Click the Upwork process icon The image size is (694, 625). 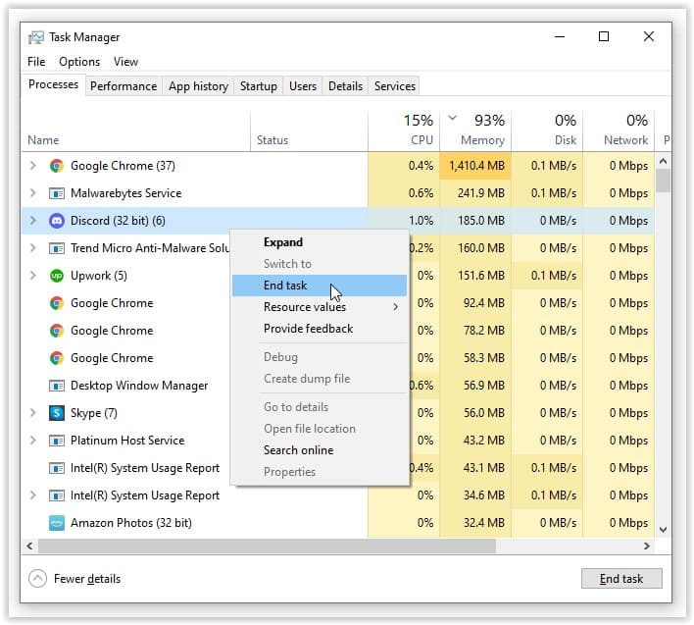(x=56, y=276)
